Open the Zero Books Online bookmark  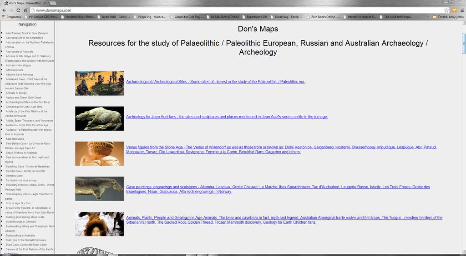pos(323,17)
